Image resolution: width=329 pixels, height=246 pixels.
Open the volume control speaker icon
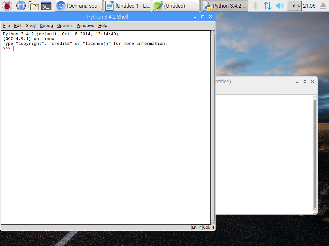coord(279,5)
